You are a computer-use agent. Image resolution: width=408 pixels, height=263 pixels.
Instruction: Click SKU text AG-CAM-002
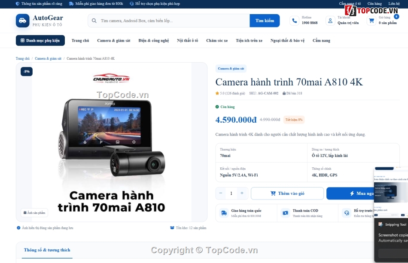point(268,93)
